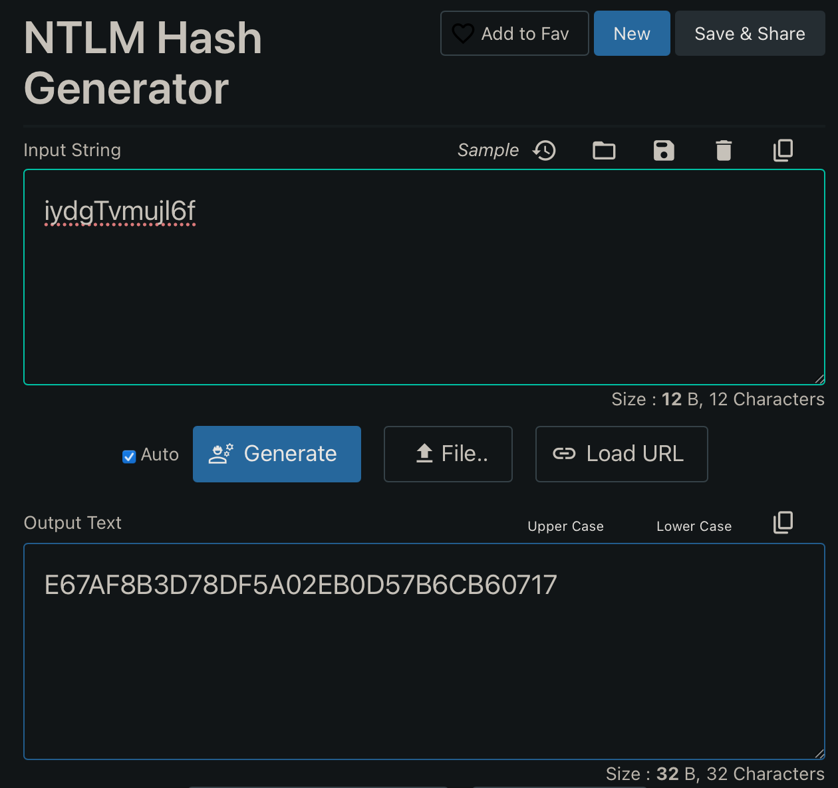
Task: Open the Load URL dialog
Action: [621, 454]
